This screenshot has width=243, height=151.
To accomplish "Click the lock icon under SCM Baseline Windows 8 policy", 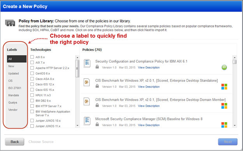I will tap(97, 125).
